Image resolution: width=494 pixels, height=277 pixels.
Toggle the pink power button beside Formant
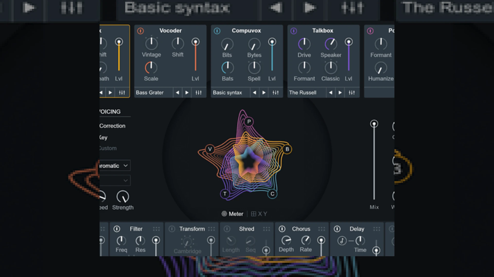tap(370, 31)
